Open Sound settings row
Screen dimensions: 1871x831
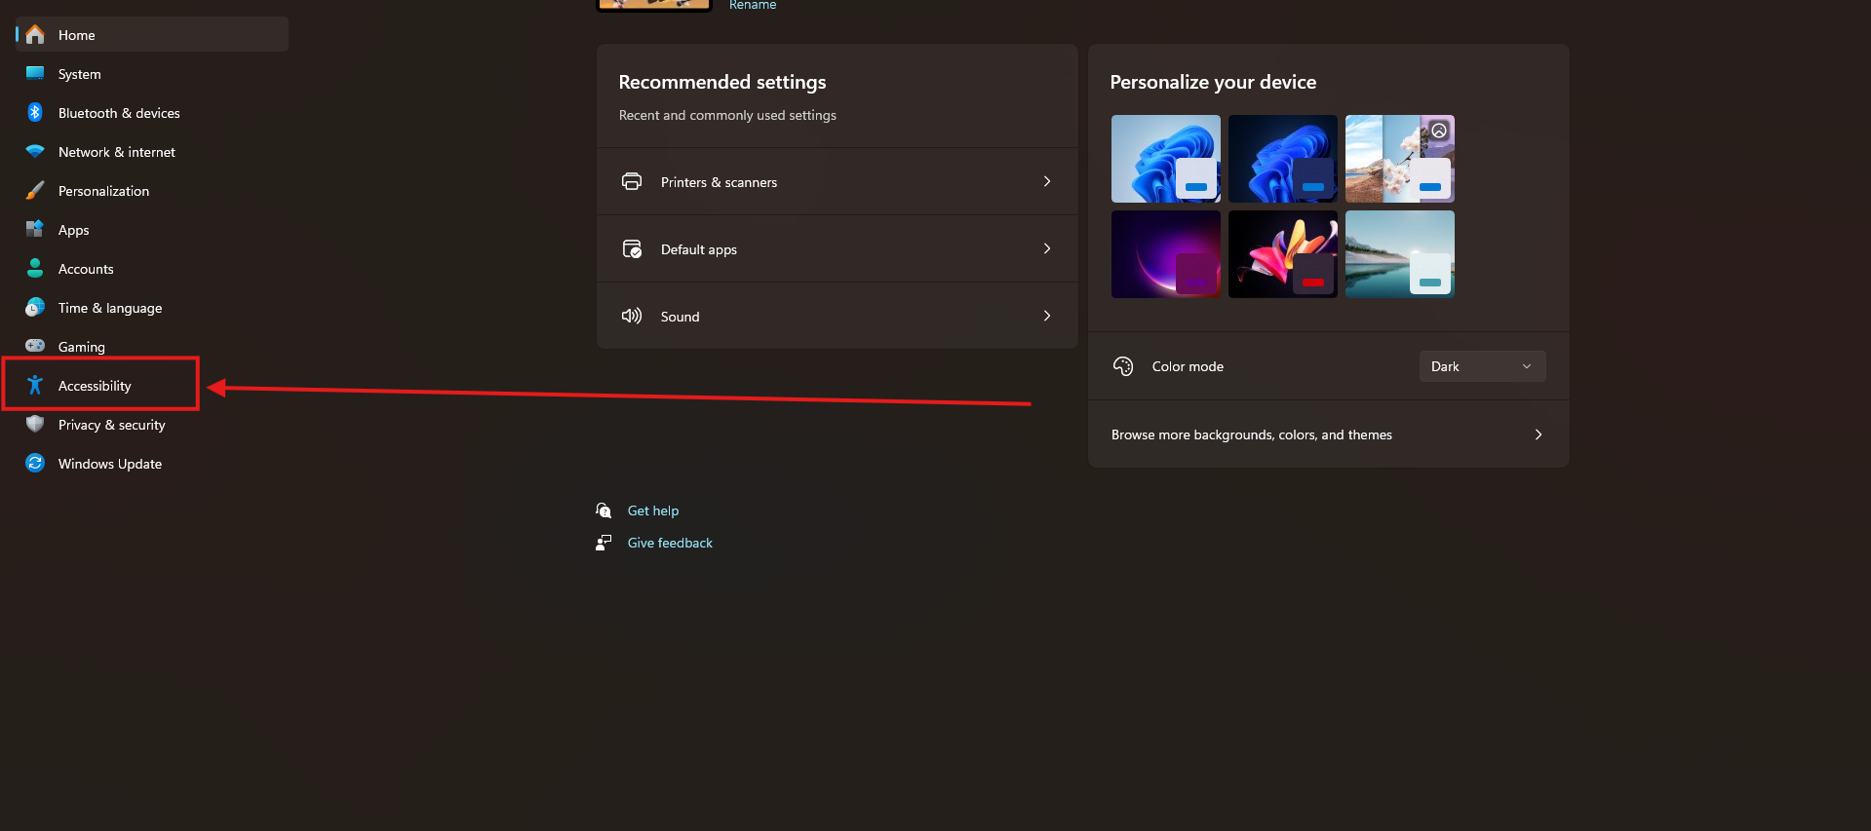[x=838, y=316]
